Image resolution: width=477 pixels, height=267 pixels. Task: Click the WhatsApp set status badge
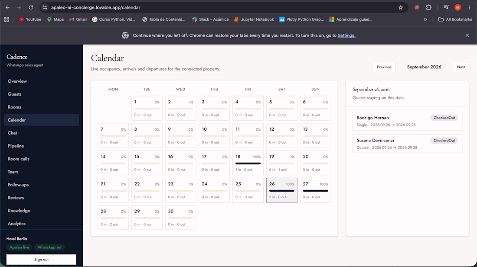49,247
